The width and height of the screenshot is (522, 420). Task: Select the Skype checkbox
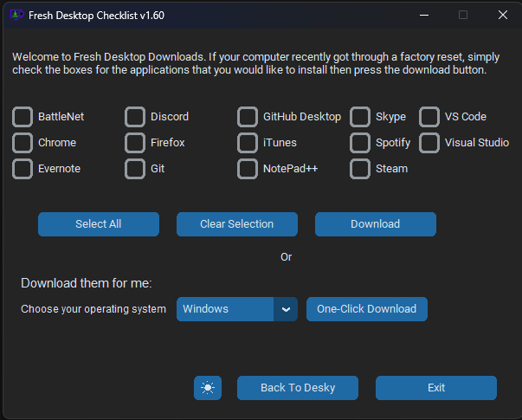(x=360, y=117)
